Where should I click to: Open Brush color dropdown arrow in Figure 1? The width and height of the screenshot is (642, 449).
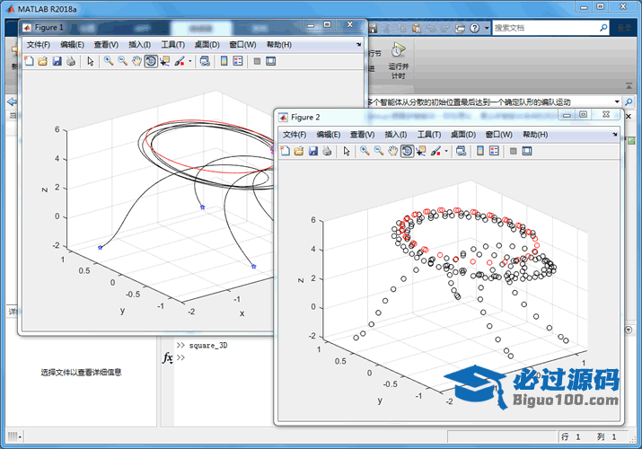click(x=190, y=61)
